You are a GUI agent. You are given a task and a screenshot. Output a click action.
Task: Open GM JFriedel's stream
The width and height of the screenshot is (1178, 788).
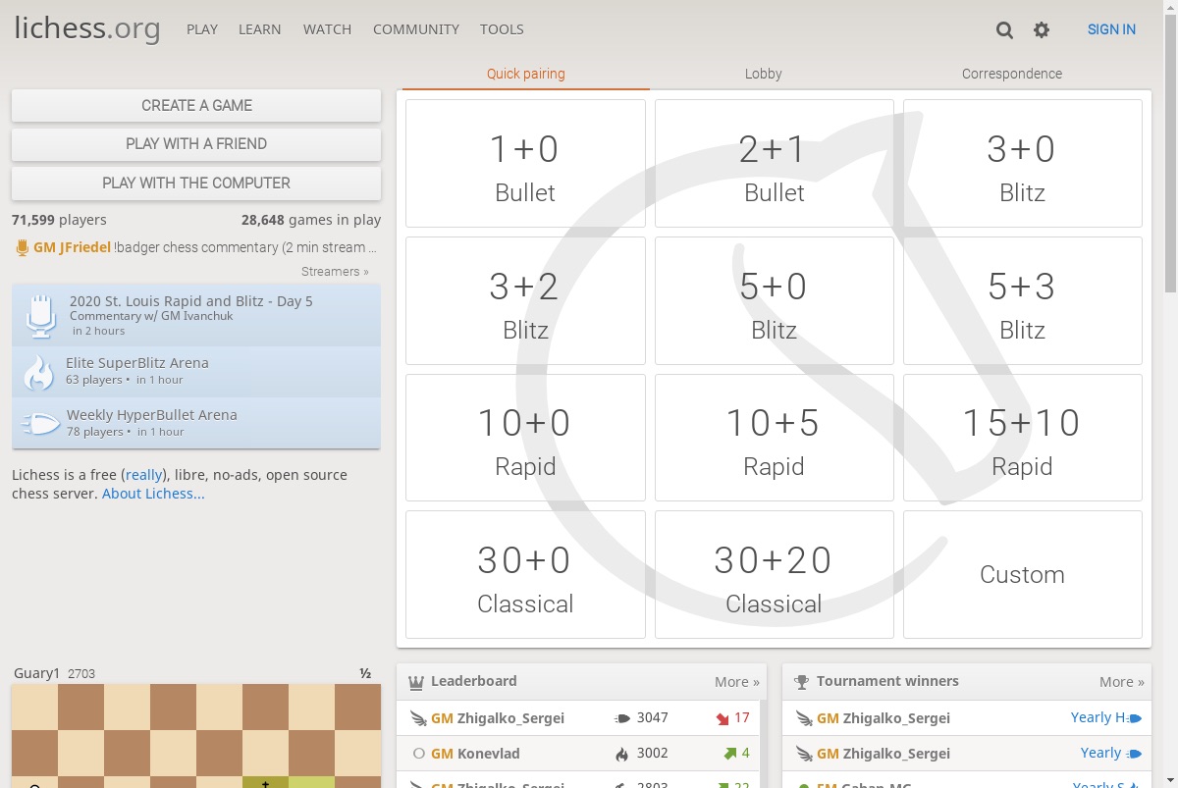pos(197,248)
